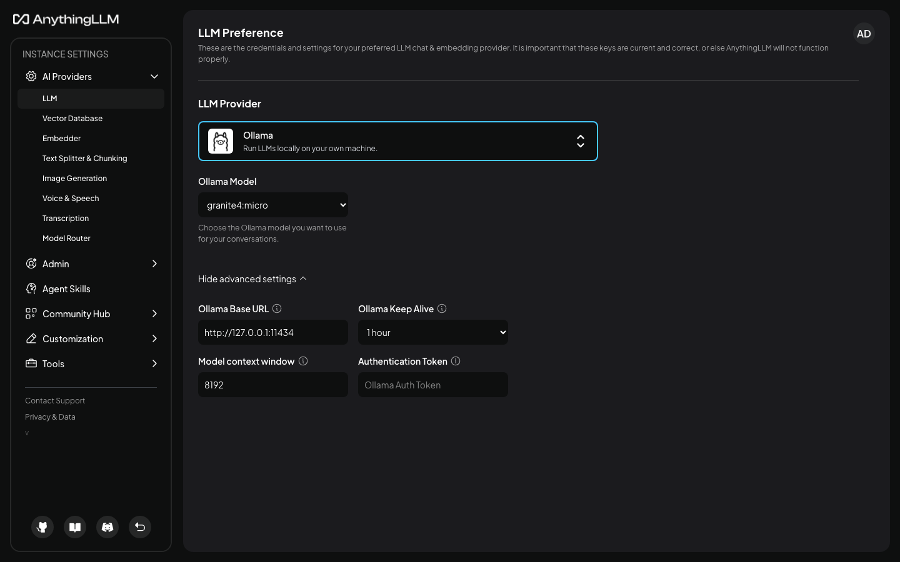The width and height of the screenshot is (900, 562).
Task: Collapse Hide advanced settings
Action: point(252,279)
